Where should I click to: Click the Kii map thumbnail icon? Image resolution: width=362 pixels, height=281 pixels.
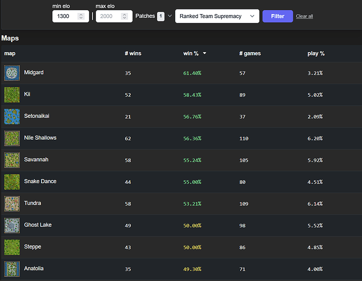click(12, 94)
